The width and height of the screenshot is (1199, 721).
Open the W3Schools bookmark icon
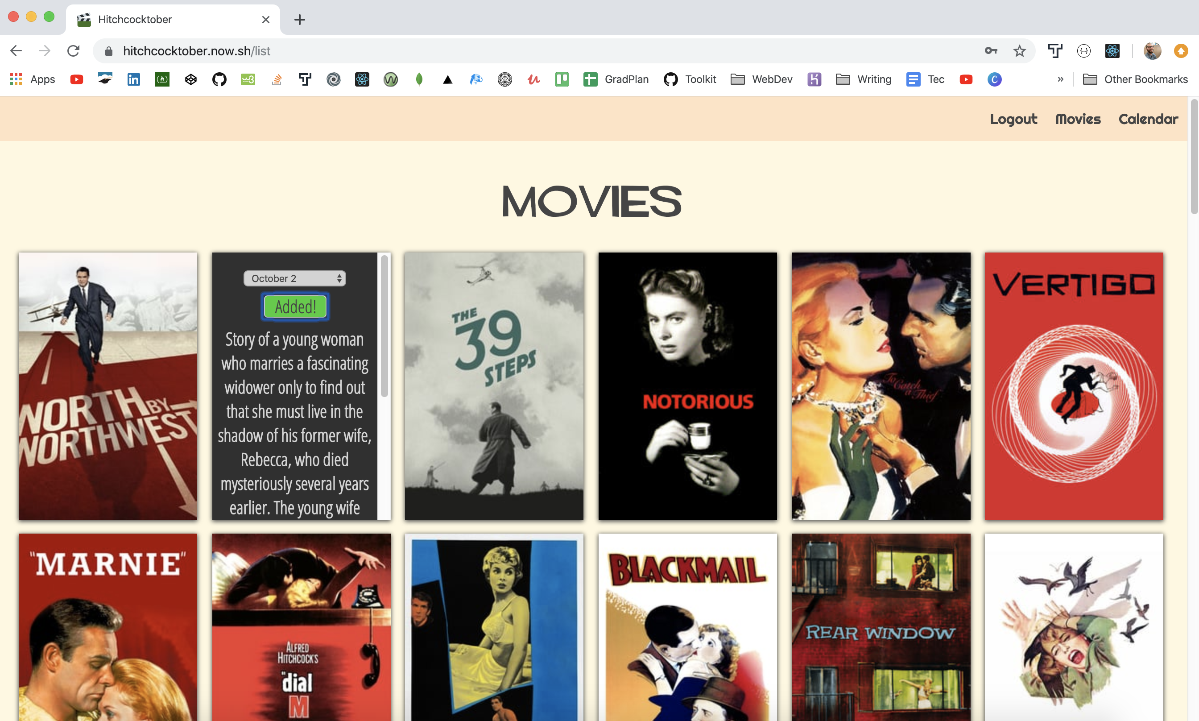[248, 79]
